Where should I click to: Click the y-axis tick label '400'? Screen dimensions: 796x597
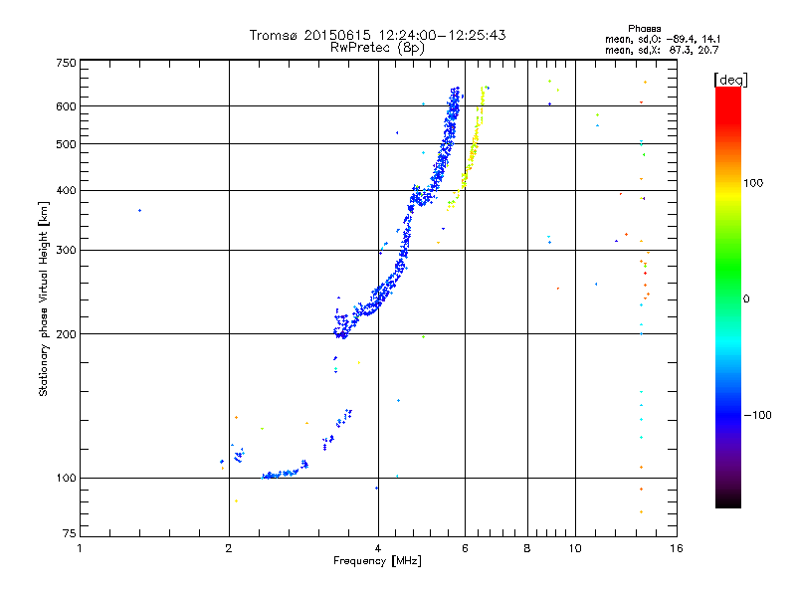(x=66, y=190)
